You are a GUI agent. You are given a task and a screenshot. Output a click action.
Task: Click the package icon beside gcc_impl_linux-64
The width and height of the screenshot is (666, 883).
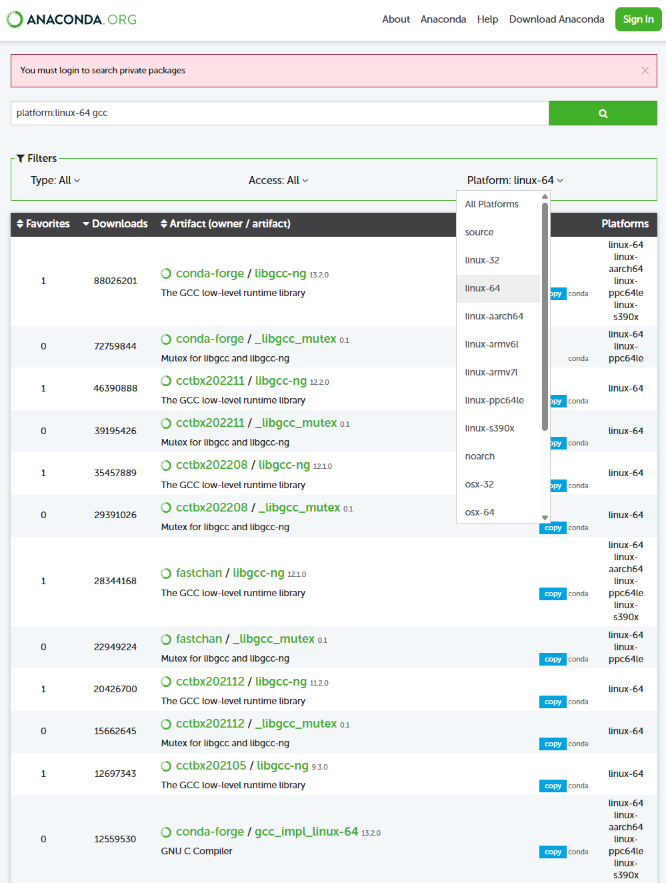coord(166,832)
